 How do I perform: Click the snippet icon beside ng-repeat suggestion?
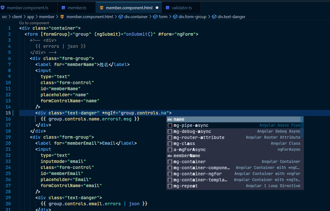[x=170, y=186]
